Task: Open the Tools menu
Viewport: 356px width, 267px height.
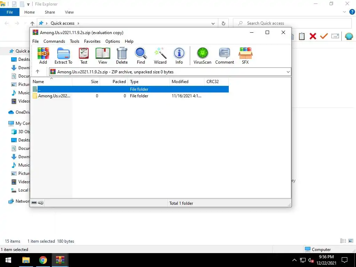Action: coord(74,41)
